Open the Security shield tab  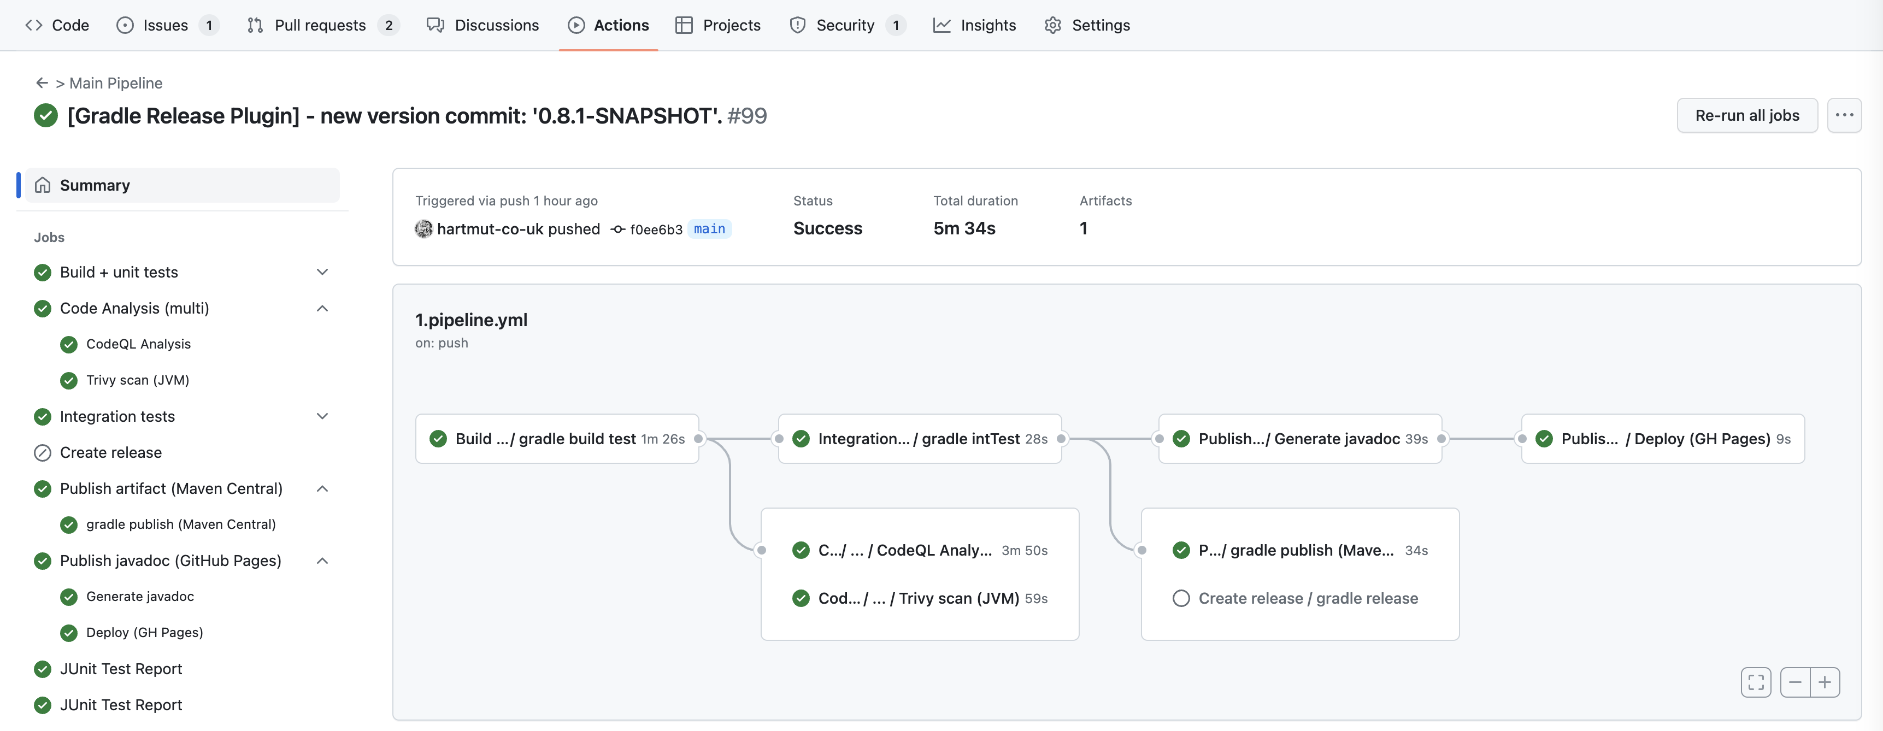[x=844, y=25]
